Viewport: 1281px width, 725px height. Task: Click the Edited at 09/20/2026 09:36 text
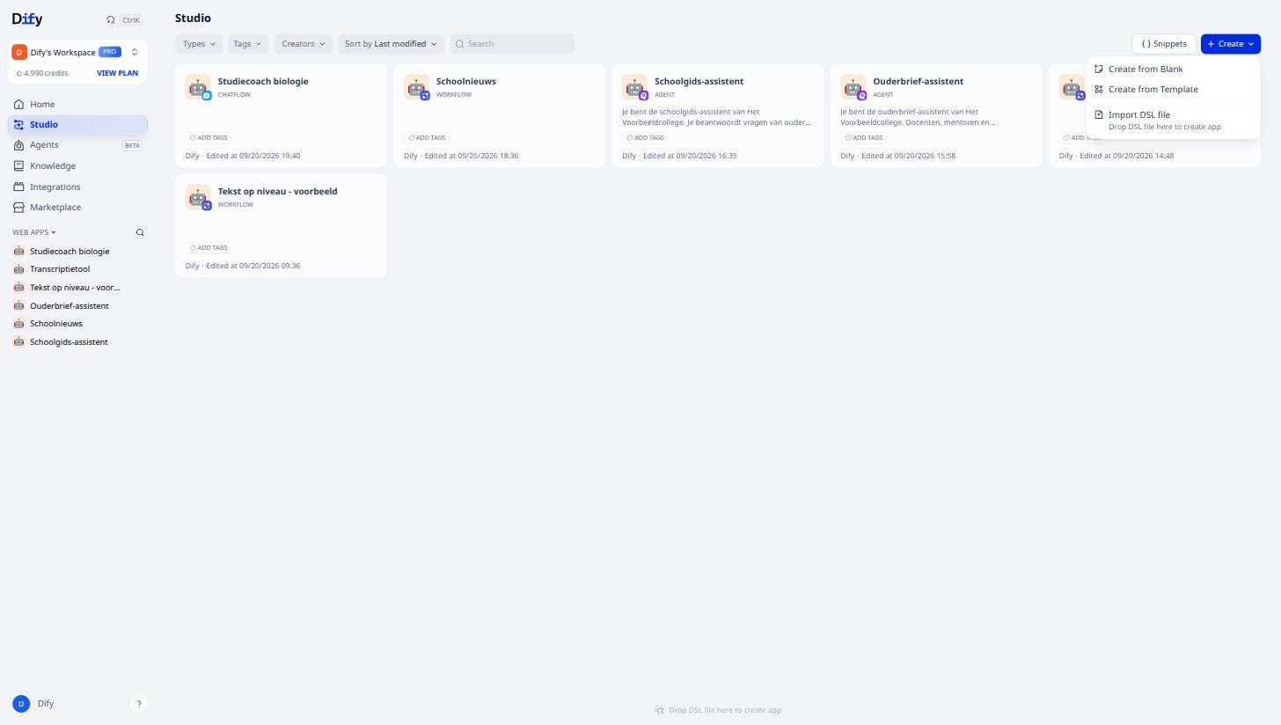click(x=253, y=266)
